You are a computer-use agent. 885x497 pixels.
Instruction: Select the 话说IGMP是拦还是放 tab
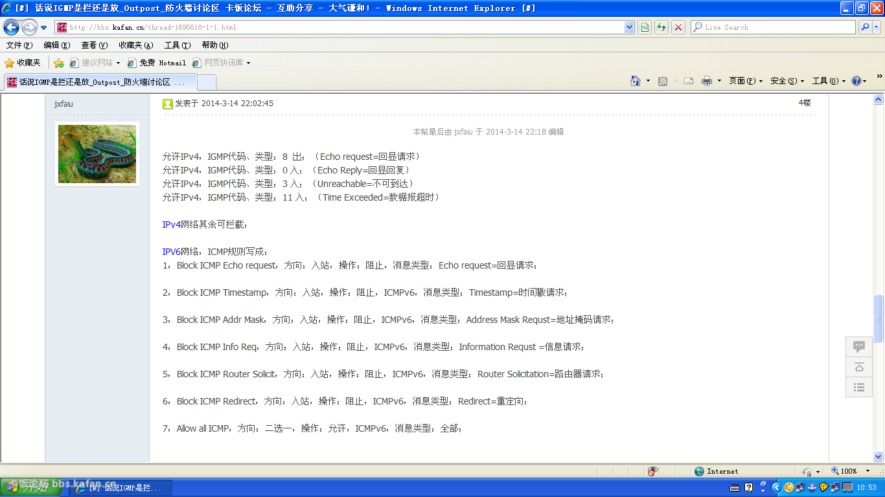pyautogui.click(x=100, y=82)
